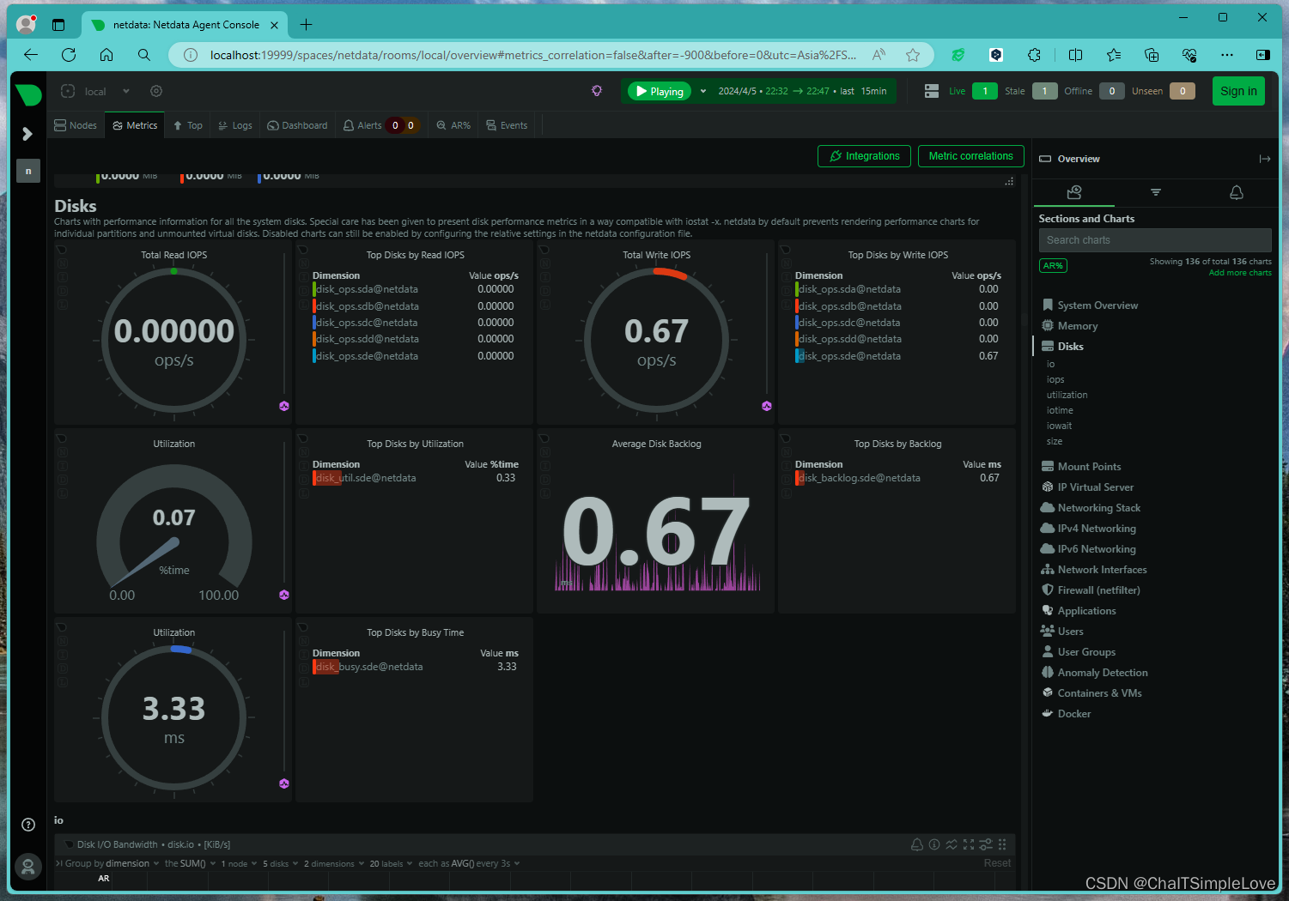Expand the left sidebar with chevron arrow
1289x901 pixels.
pyautogui.click(x=27, y=134)
